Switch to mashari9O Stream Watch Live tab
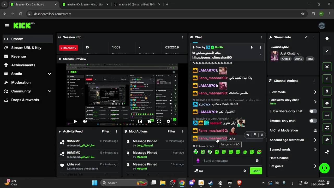Screen dimensions: 334x188 [85, 4]
